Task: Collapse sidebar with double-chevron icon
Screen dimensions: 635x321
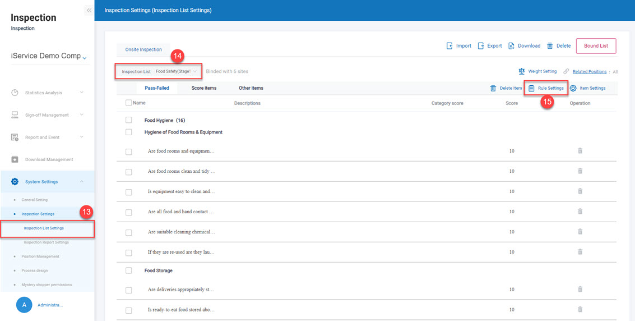Action: coord(89,10)
